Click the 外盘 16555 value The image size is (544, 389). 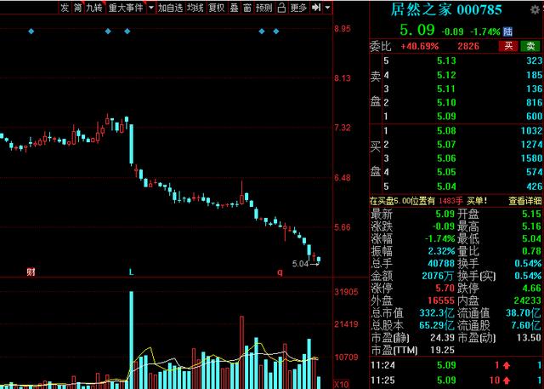click(441, 300)
